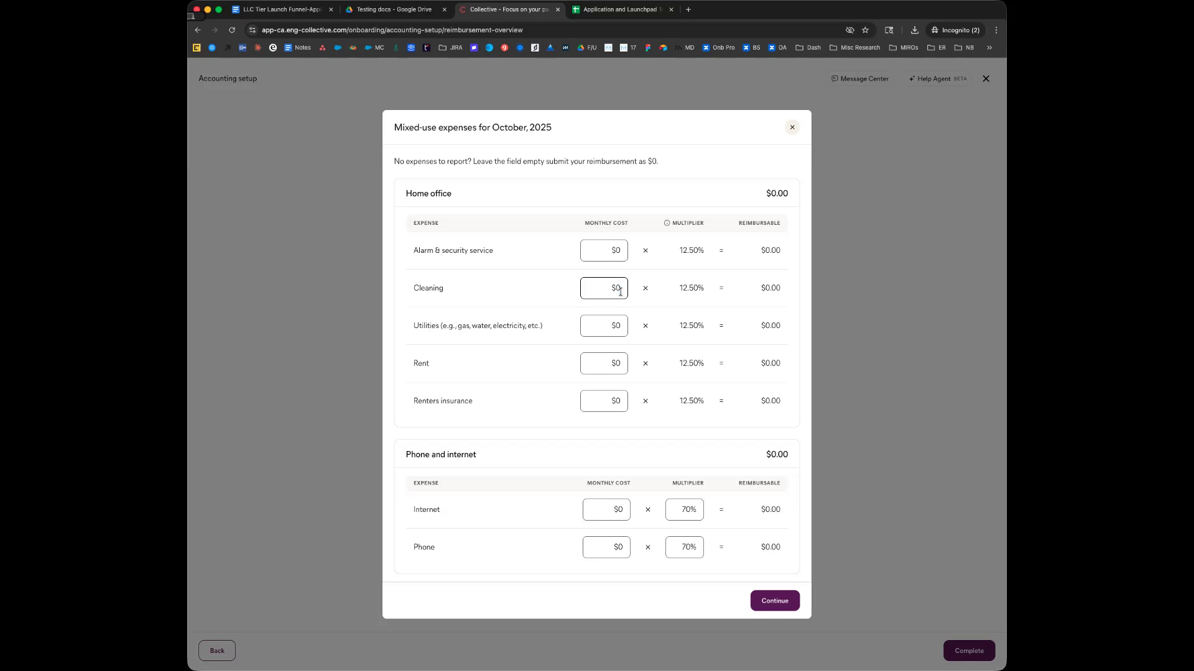Open the browser downloads icon
Viewport: 1194px width, 671px height.
[914, 30]
